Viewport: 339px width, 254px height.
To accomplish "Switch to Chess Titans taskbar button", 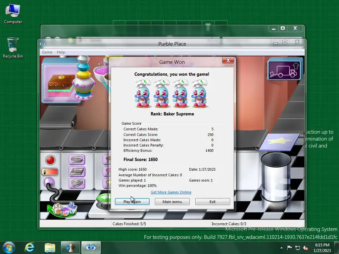I will click(x=71, y=247).
